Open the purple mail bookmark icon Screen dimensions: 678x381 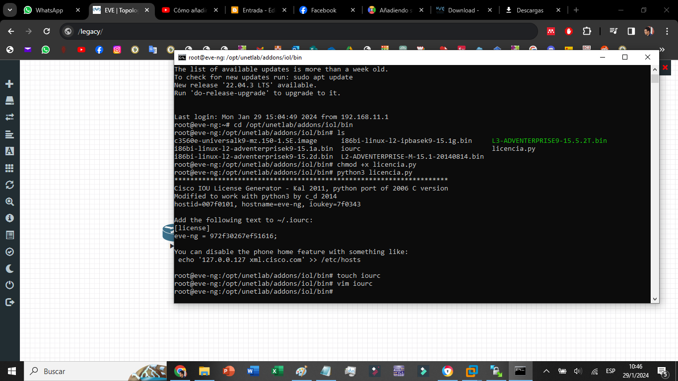pos(28,50)
